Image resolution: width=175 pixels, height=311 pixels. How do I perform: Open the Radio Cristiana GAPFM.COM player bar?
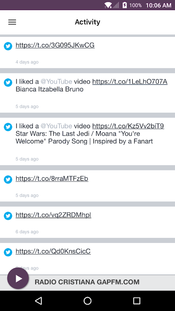(x=87, y=283)
